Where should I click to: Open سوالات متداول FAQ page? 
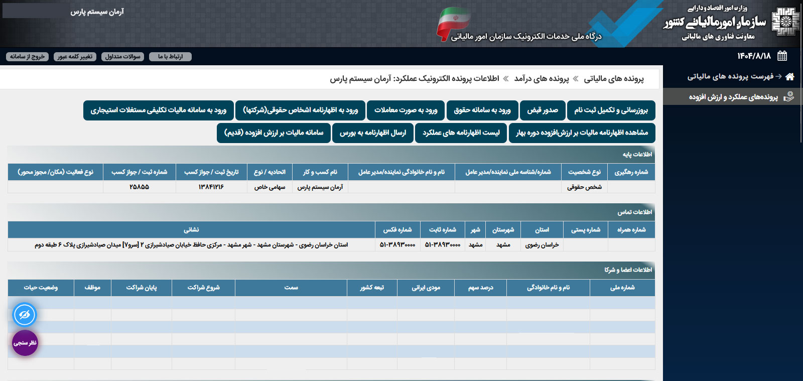pos(122,57)
